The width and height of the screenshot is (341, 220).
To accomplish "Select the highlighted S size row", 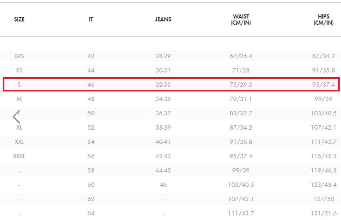I will point(171,84).
